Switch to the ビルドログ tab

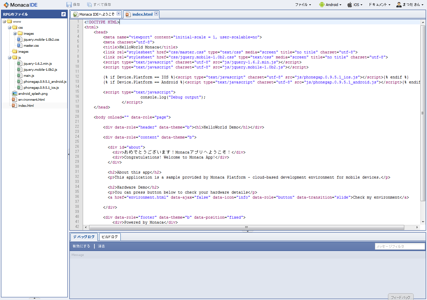tap(110, 237)
